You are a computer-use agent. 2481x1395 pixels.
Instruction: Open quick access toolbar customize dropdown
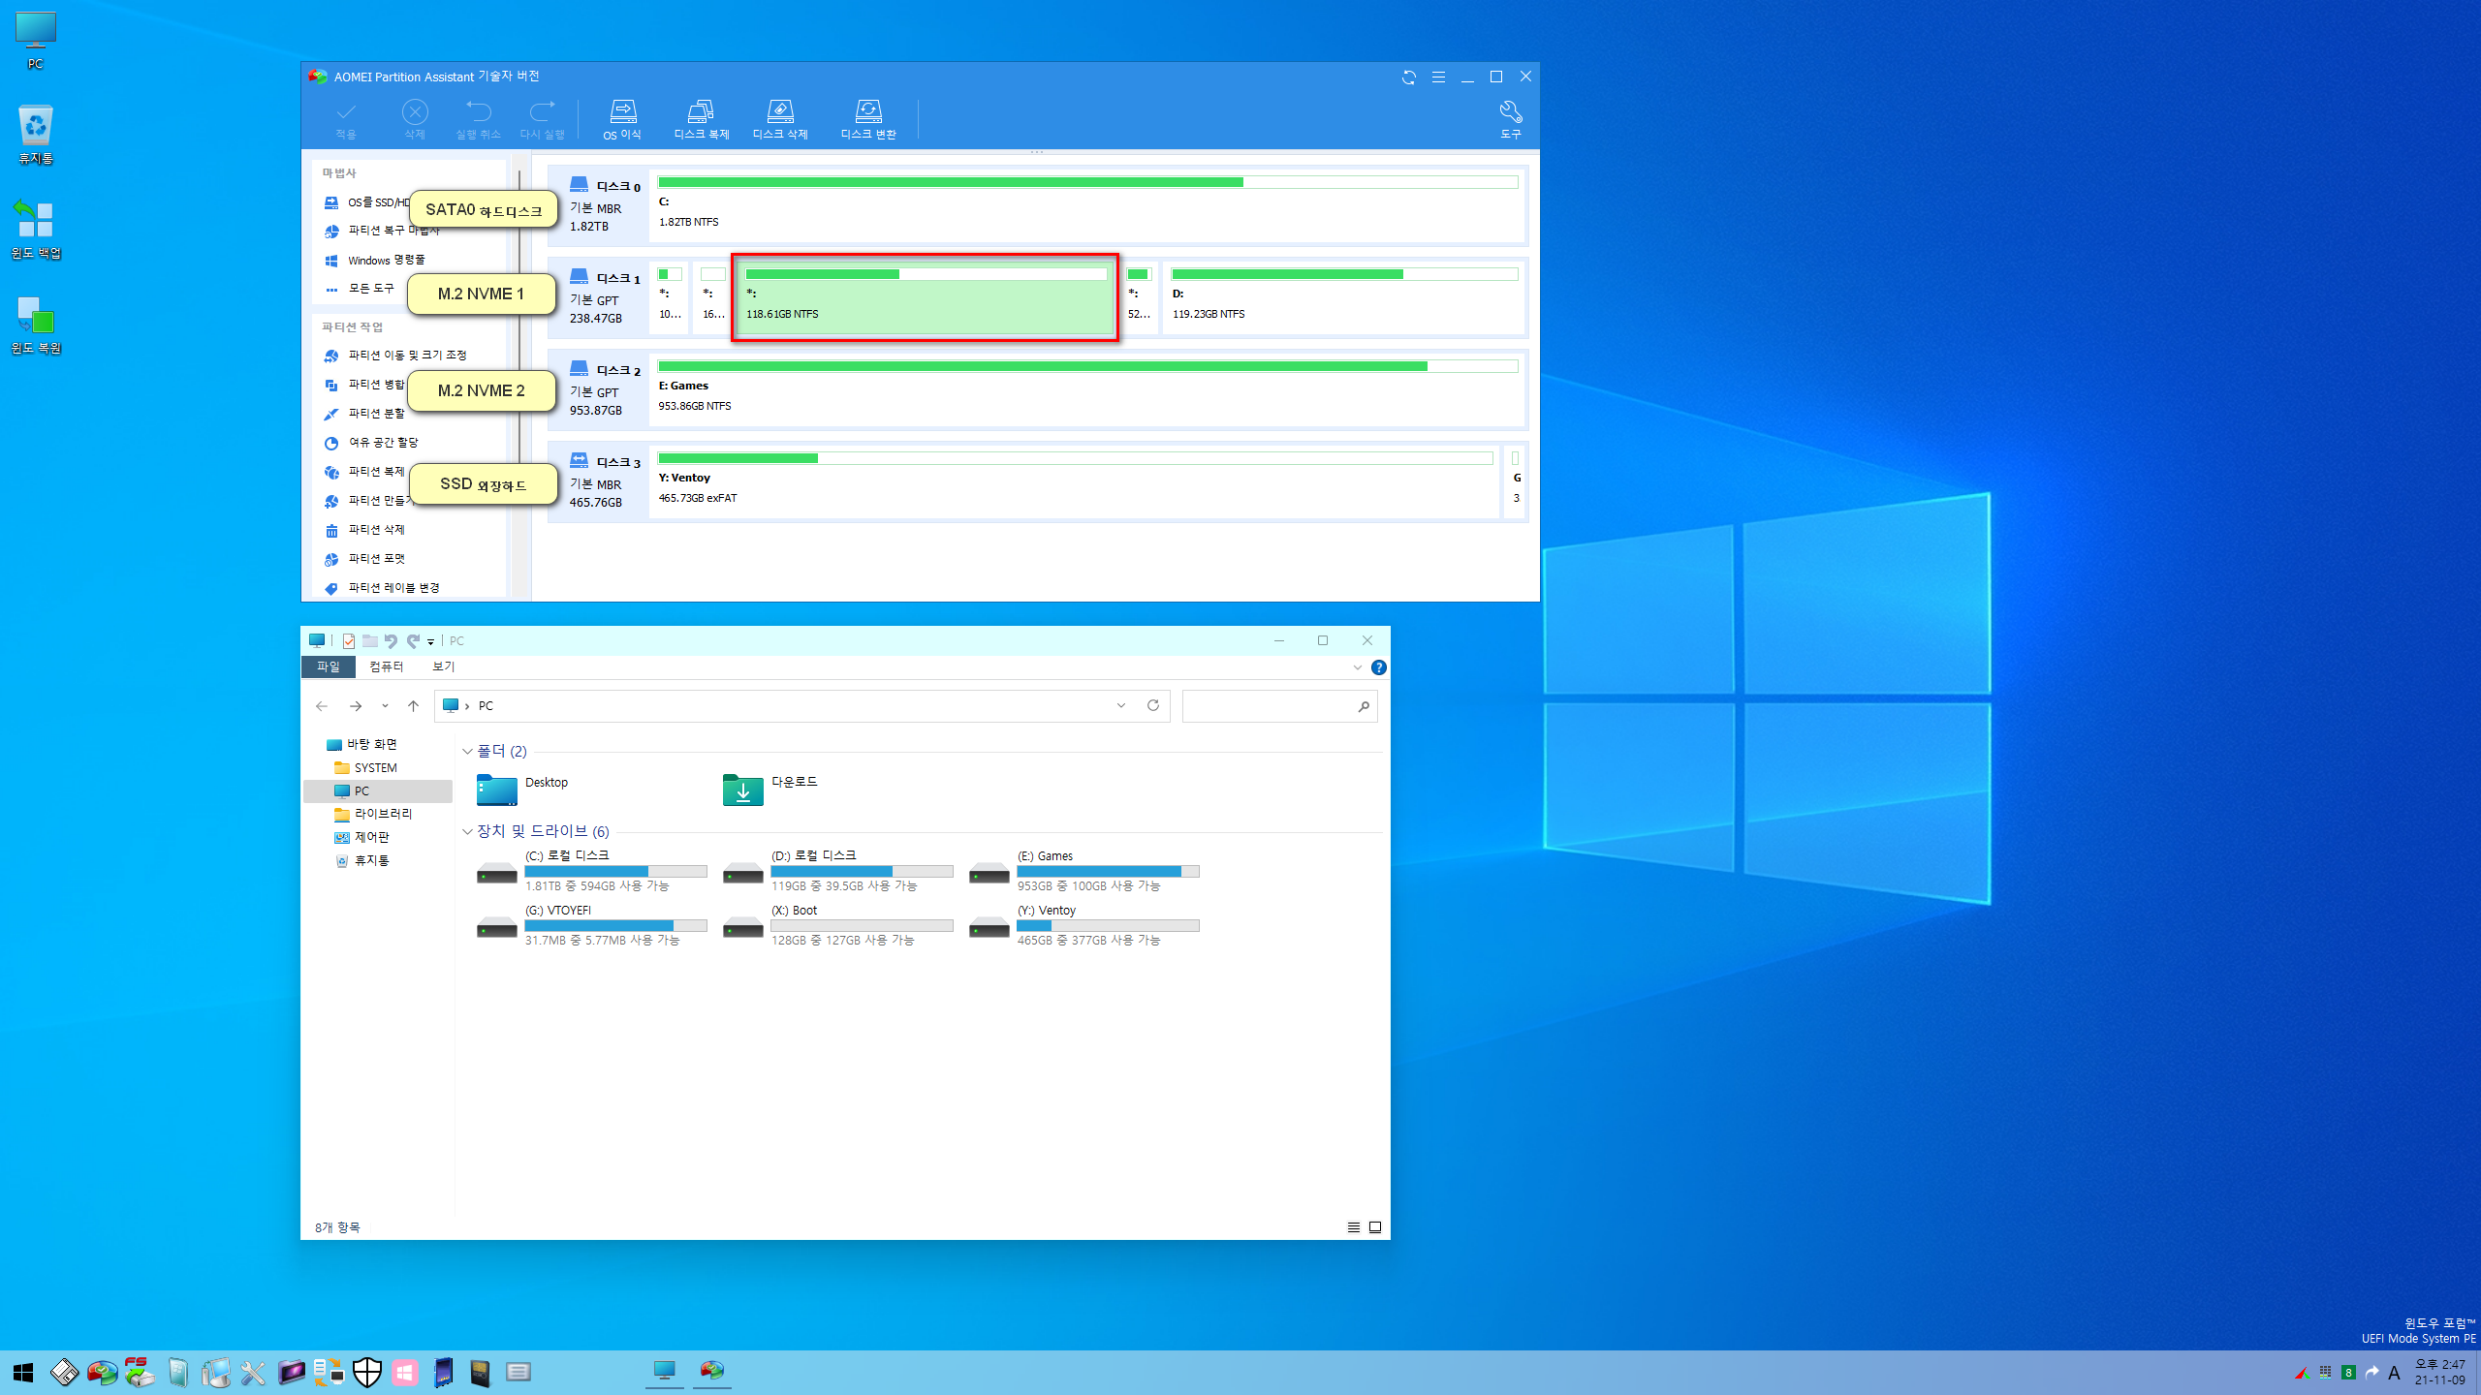click(430, 641)
